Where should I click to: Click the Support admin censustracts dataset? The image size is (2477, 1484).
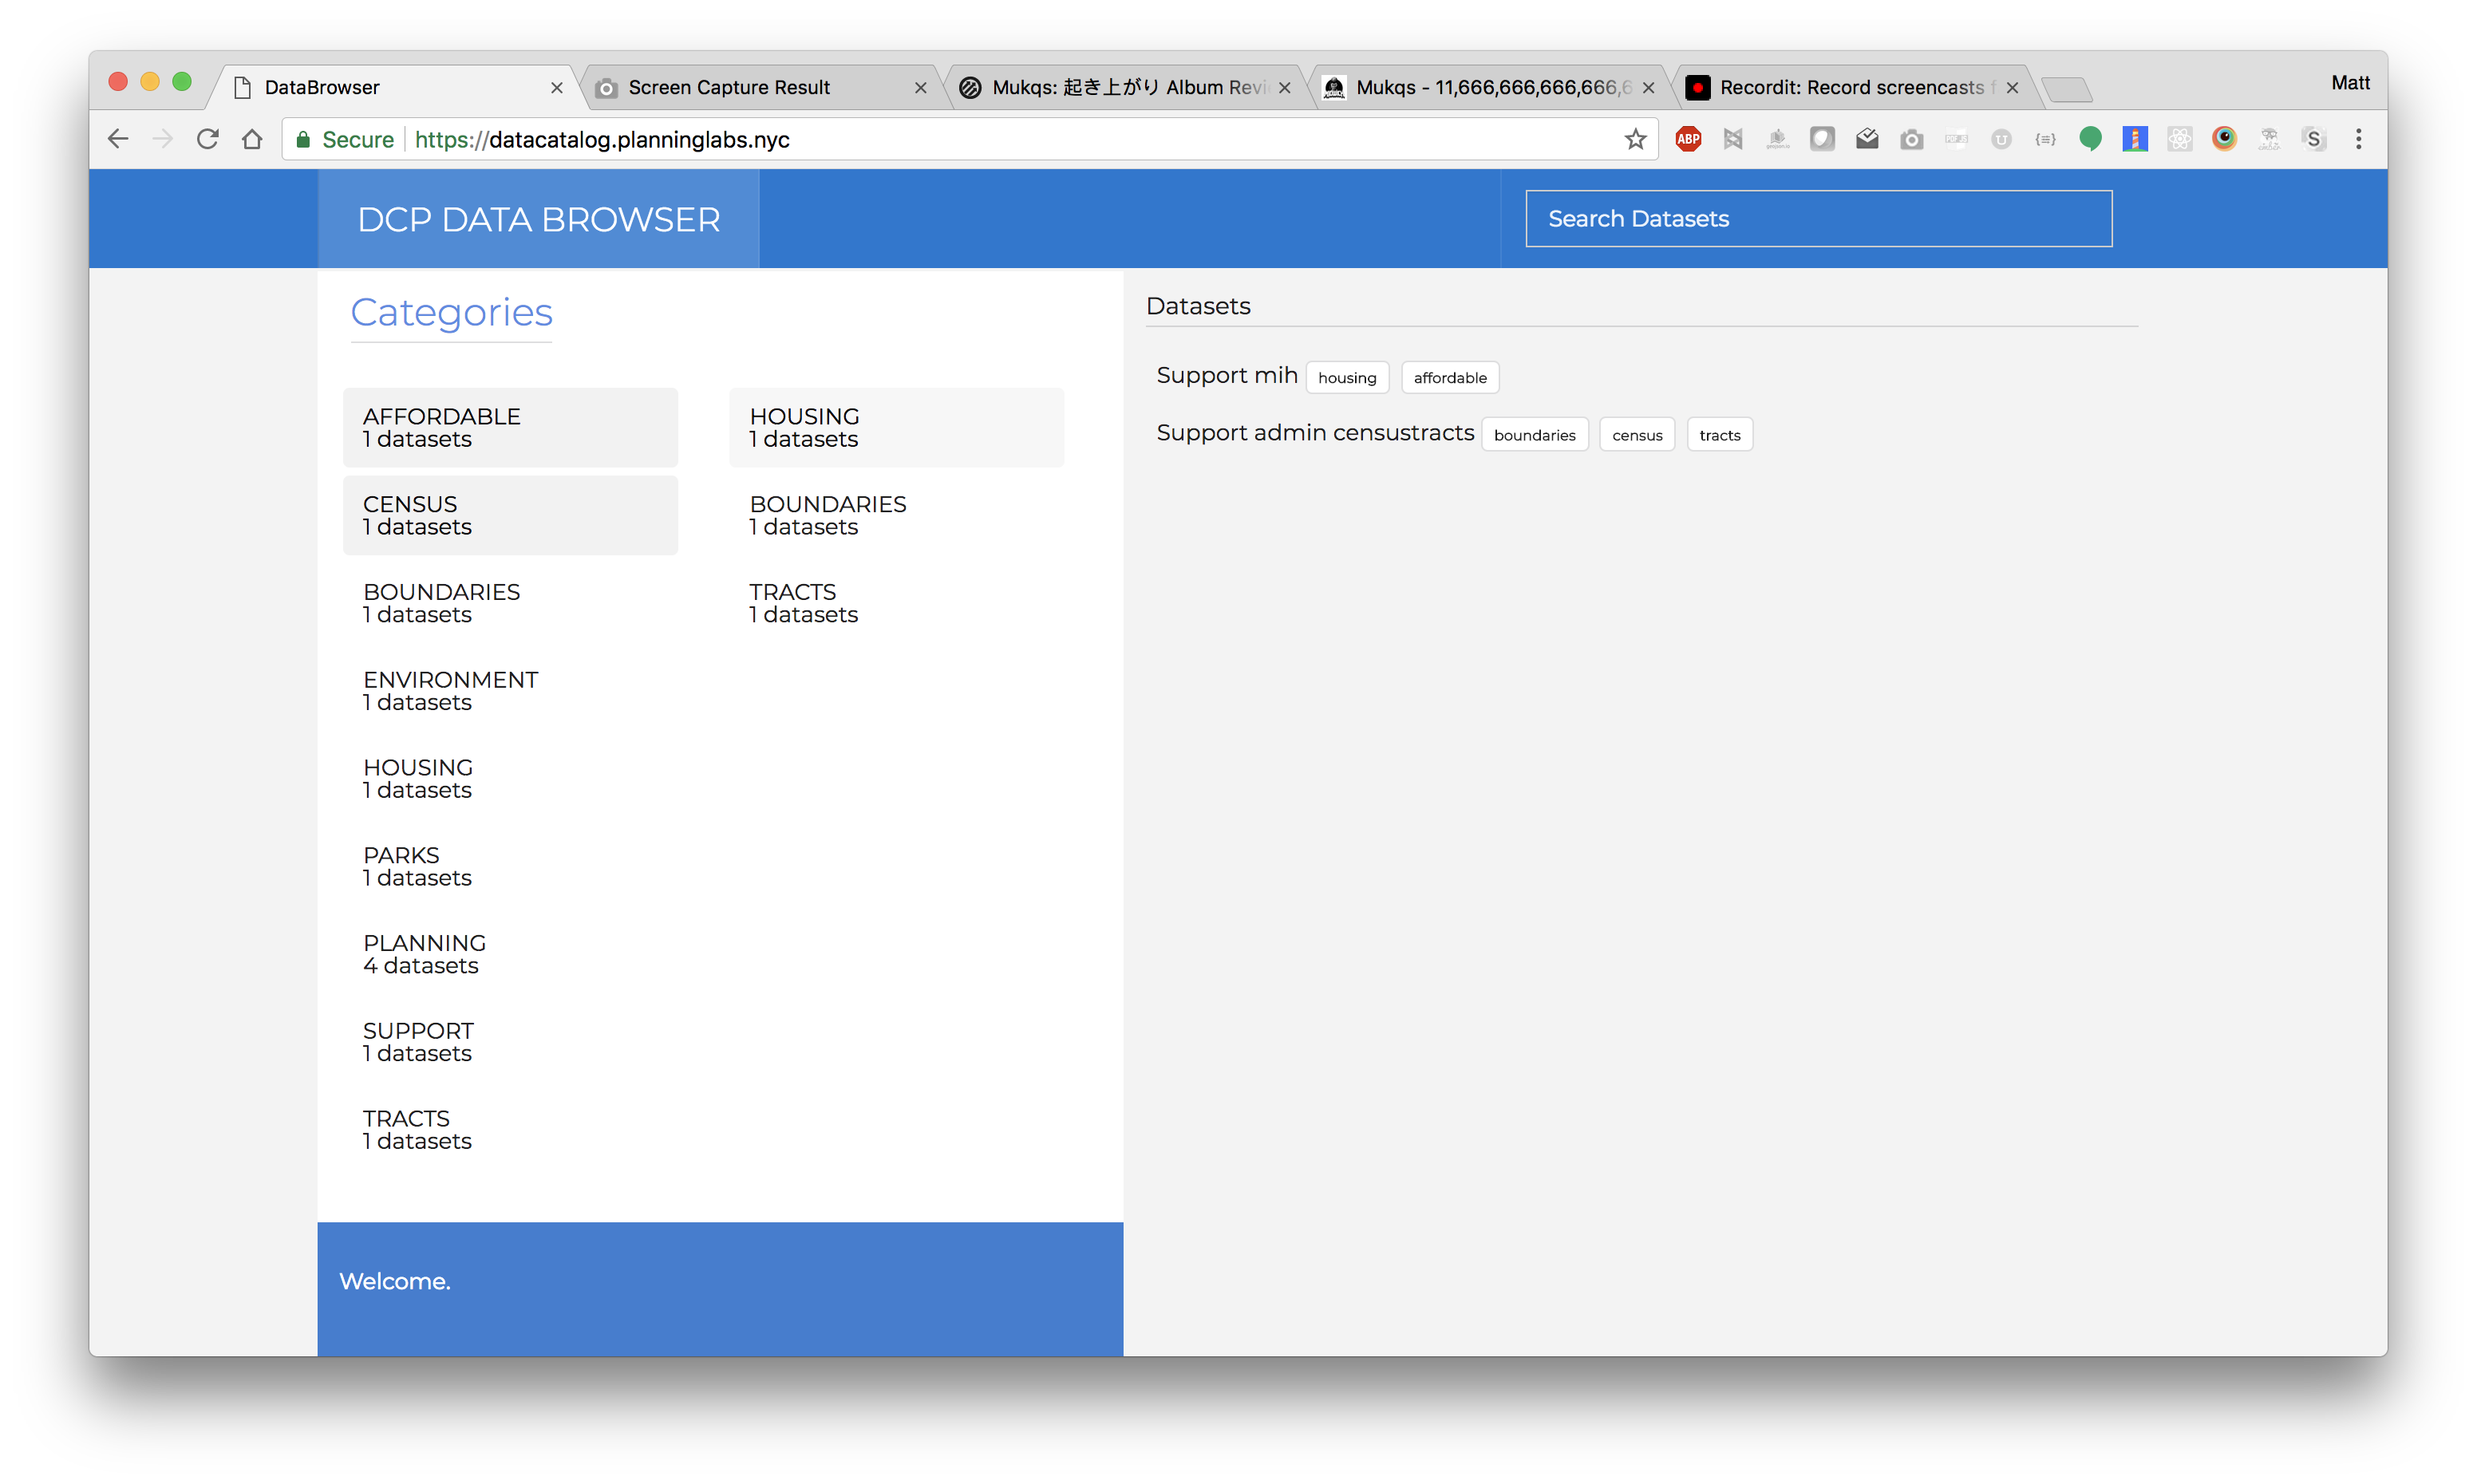[x=1314, y=432]
